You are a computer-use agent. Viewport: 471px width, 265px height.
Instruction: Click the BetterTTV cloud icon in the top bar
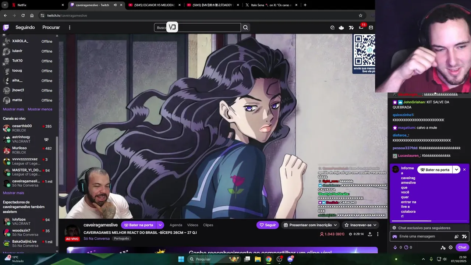[x=341, y=27]
